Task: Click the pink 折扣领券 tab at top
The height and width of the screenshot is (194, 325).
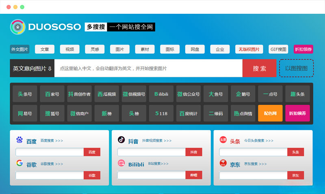Action: (303, 49)
